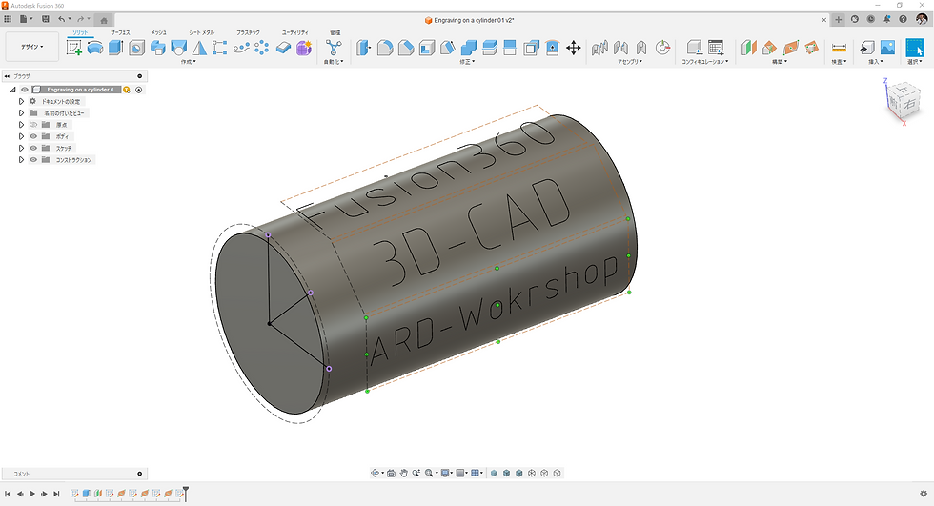Expand the コンストラクション tree node
Image resolution: width=934 pixels, height=506 pixels.
(x=21, y=159)
